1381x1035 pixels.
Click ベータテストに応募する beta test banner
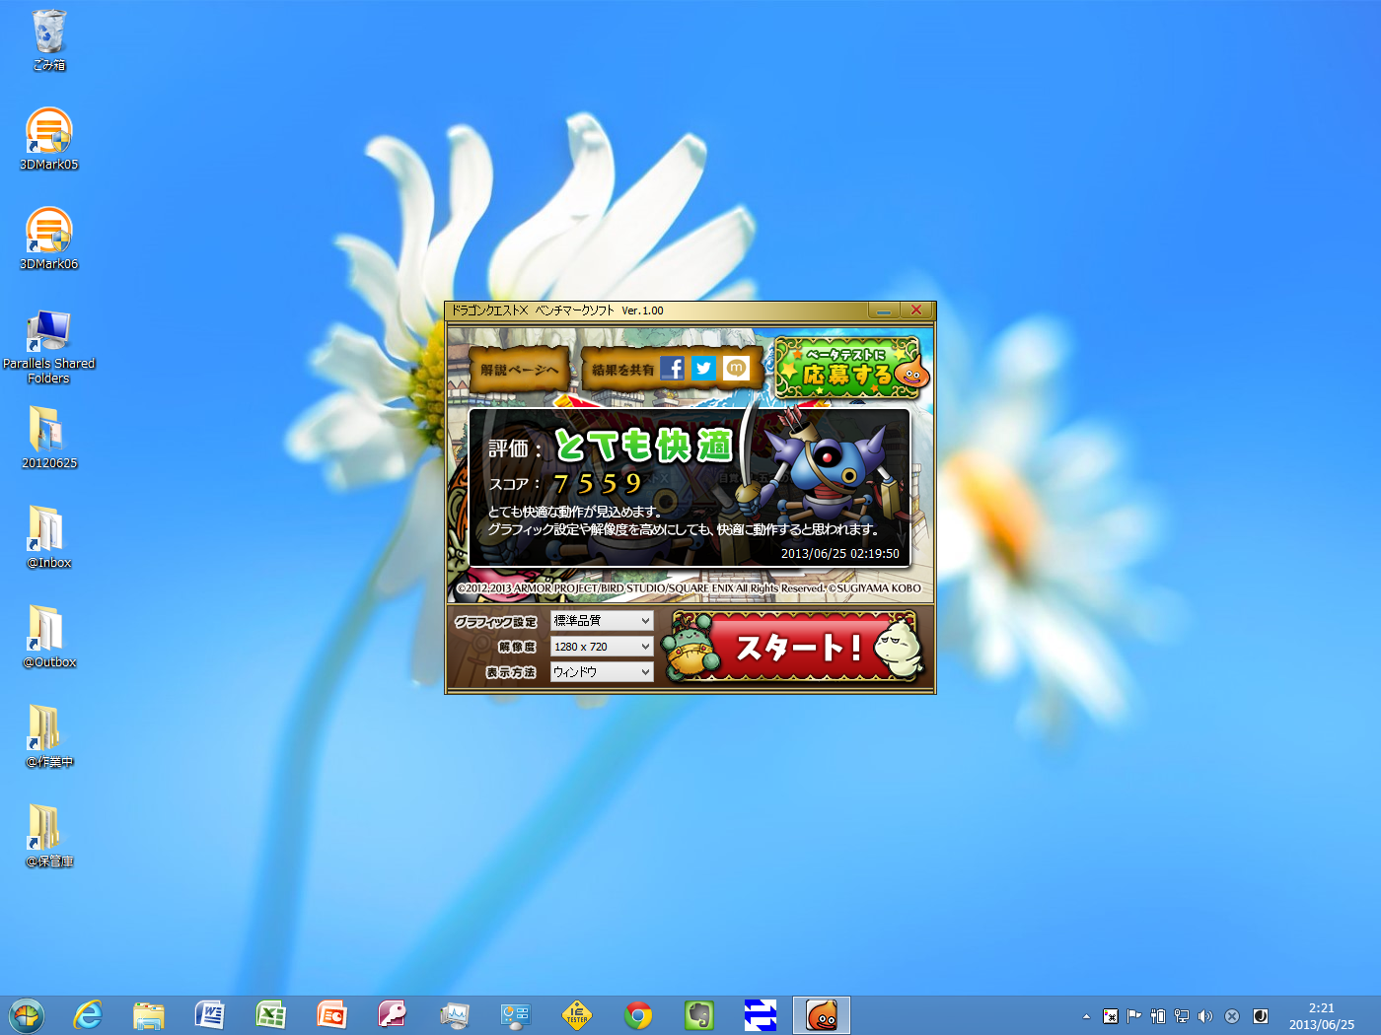[850, 368]
